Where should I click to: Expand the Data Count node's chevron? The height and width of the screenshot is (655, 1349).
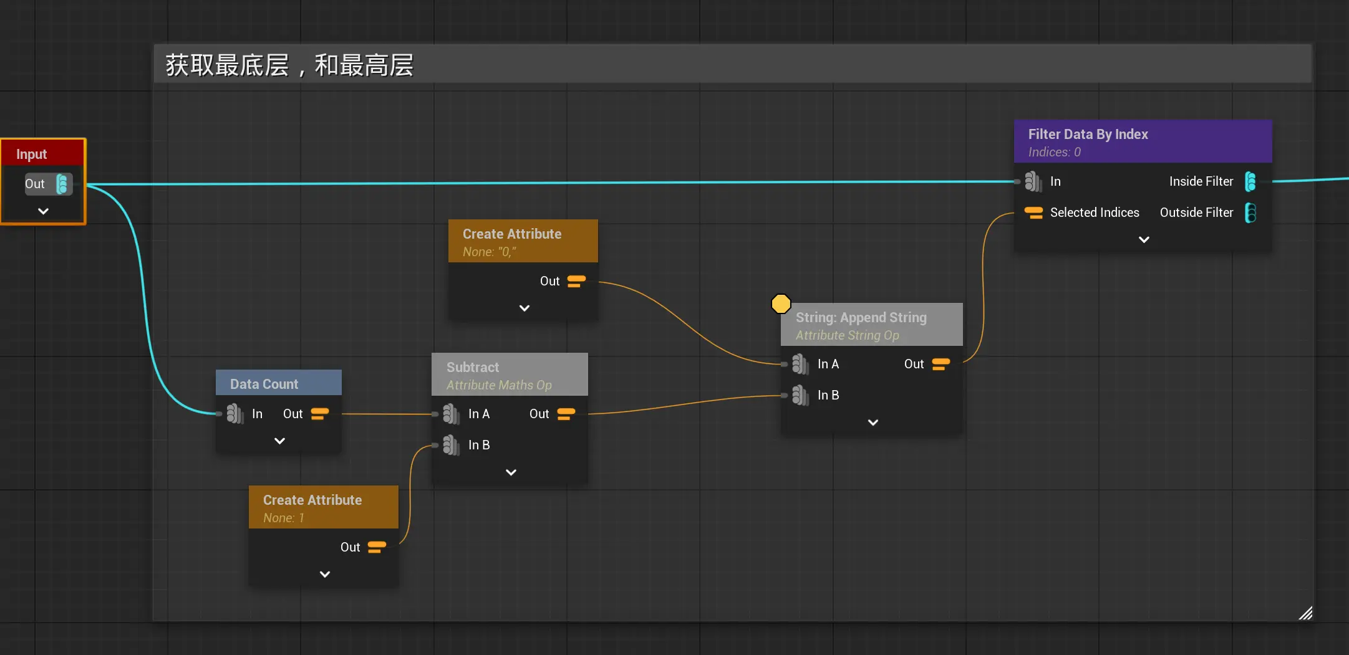pos(279,441)
